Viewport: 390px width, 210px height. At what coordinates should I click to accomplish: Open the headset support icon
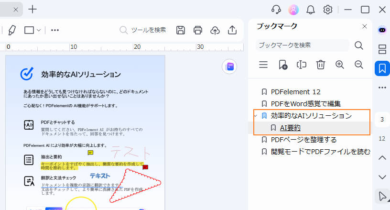coord(276,10)
